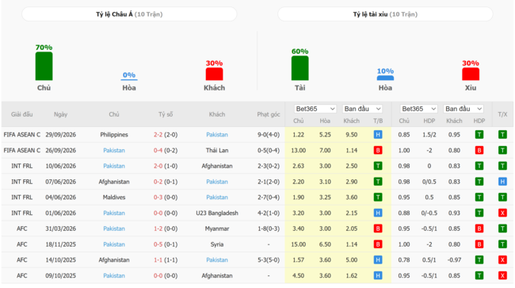This screenshot has width=515, height=288.
Task: Open Pakistan link in the 04/06/2026 Maldives row
Action: [x=217, y=198]
